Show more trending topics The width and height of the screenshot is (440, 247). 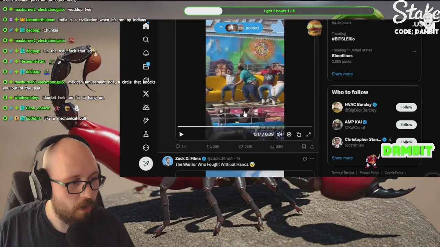(x=342, y=74)
